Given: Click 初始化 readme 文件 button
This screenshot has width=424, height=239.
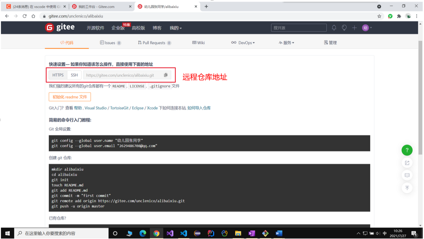Looking at the screenshot, I should 70,97.
